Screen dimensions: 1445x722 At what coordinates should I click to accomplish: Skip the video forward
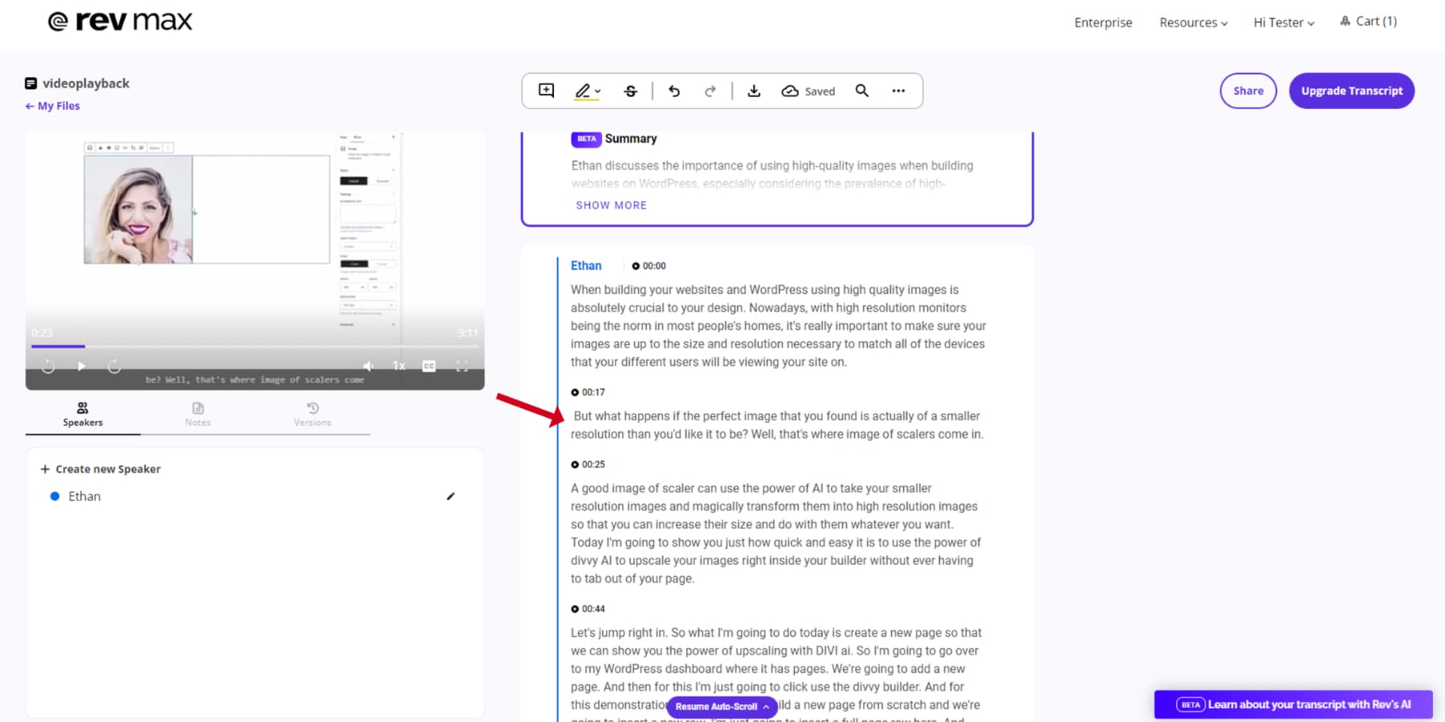(114, 367)
